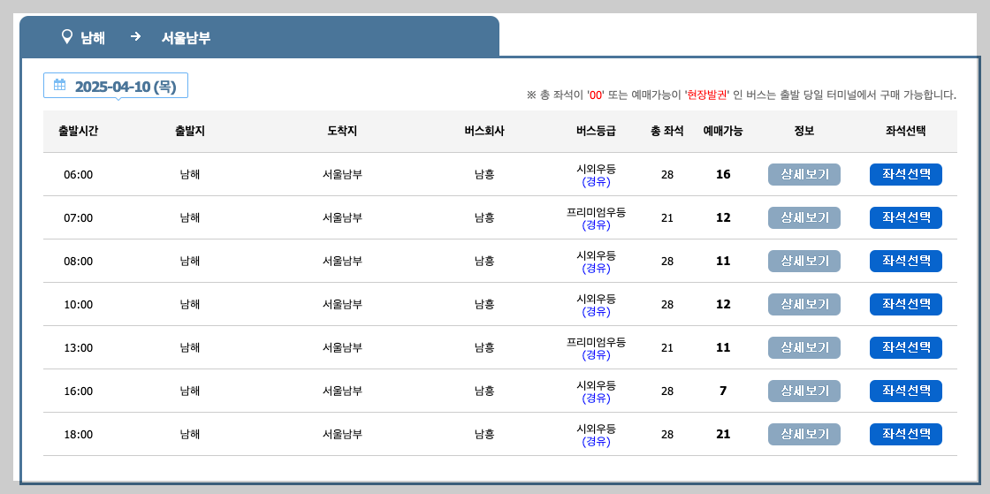Open the date picker showing 2025-04-10 (목)

116,86
